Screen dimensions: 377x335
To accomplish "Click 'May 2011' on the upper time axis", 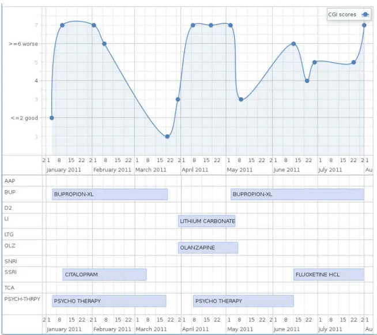I will [240, 170].
